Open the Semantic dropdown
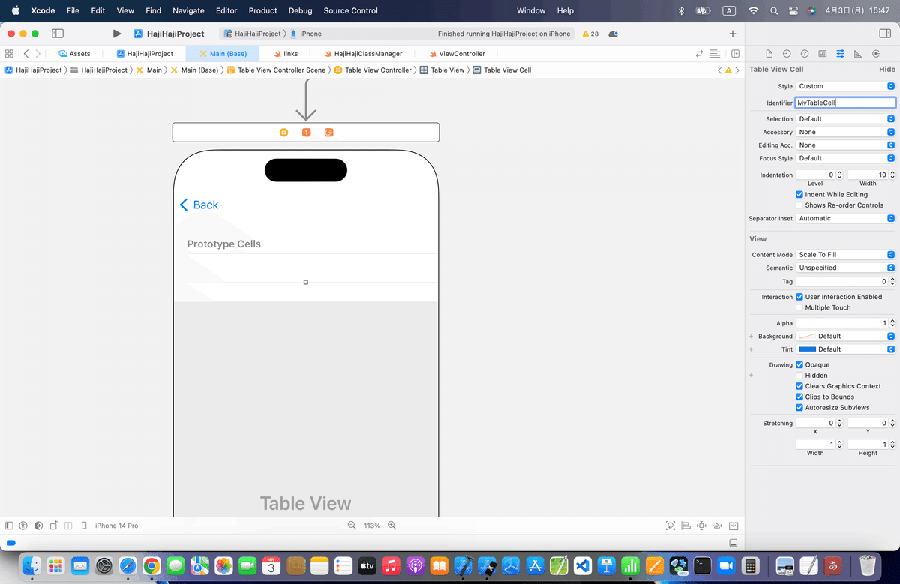Viewport: 900px width, 584px height. click(x=845, y=268)
